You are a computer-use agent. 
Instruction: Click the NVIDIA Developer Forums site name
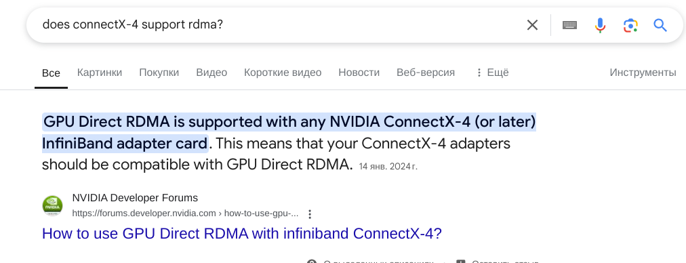click(x=135, y=198)
